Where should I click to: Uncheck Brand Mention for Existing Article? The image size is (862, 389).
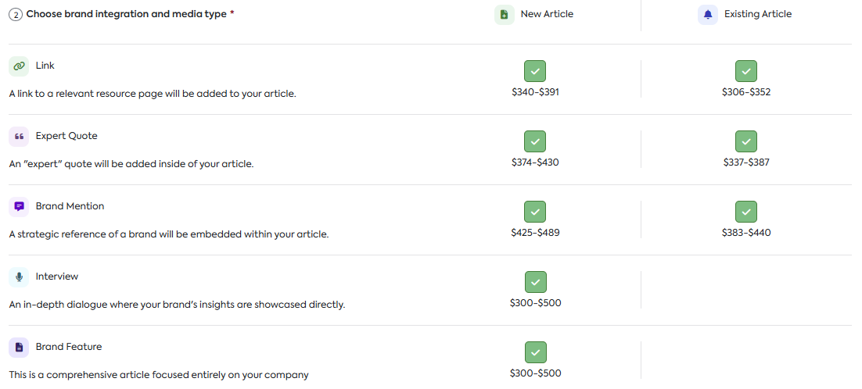tap(746, 212)
